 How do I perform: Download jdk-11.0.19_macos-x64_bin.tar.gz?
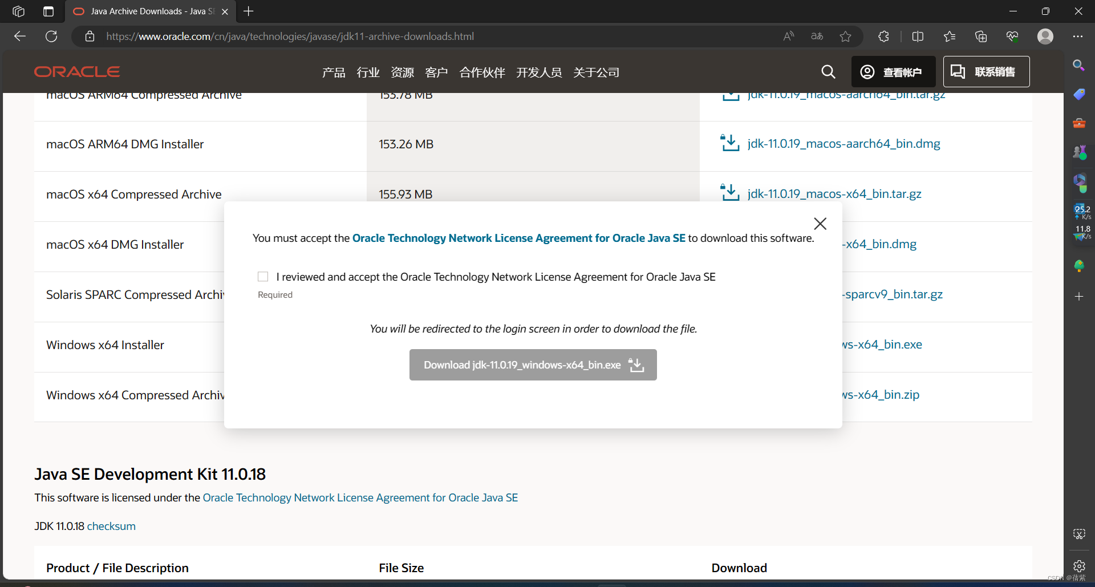pyautogui.click(x=834, y=194)
